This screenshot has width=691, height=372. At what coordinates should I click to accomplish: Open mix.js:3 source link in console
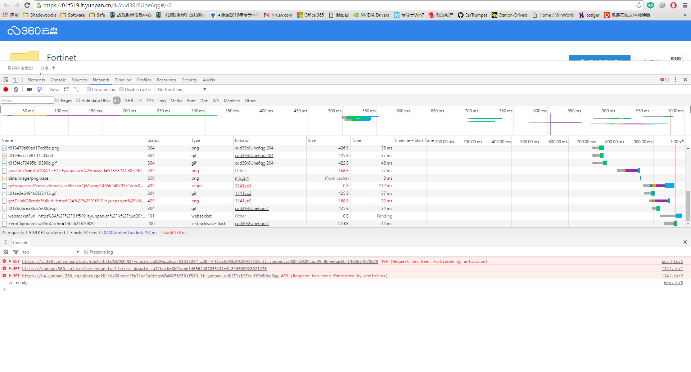[x=673, y=283]
